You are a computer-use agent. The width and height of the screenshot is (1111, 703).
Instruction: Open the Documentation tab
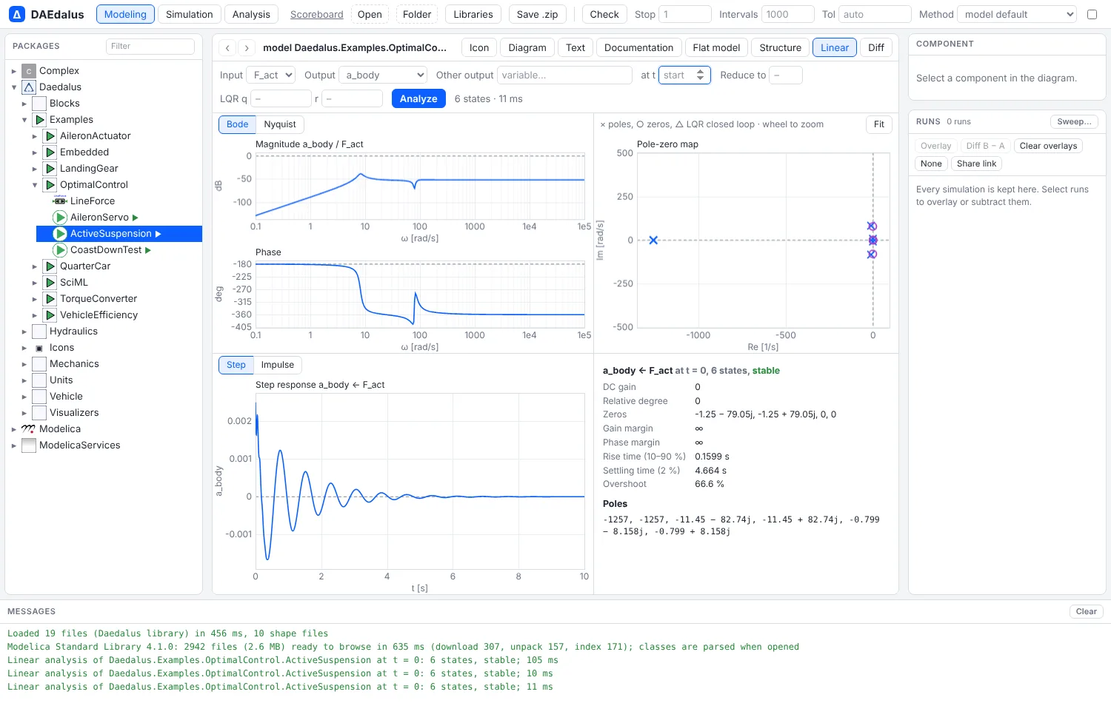[x=638, y=48]
